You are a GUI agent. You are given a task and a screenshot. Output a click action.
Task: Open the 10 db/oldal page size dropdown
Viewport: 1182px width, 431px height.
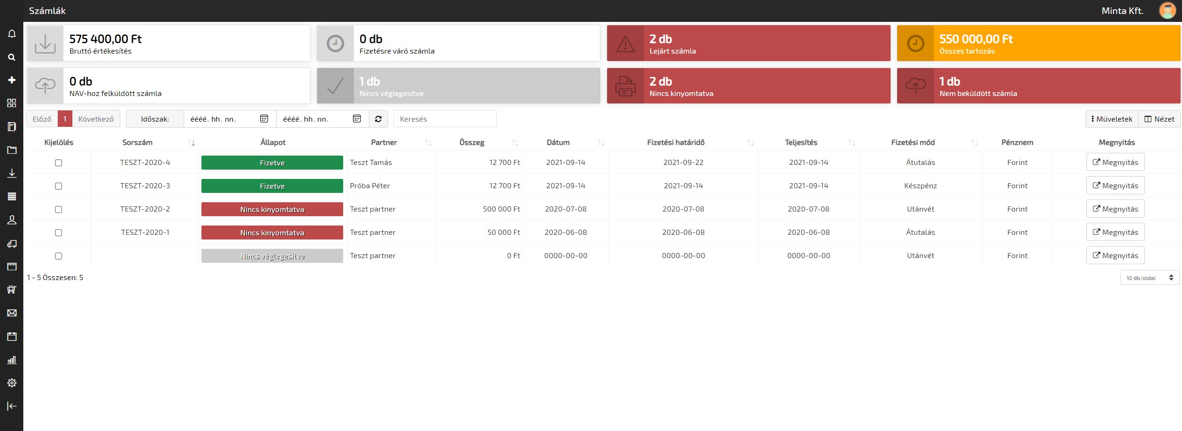[x=1149, y=278]
